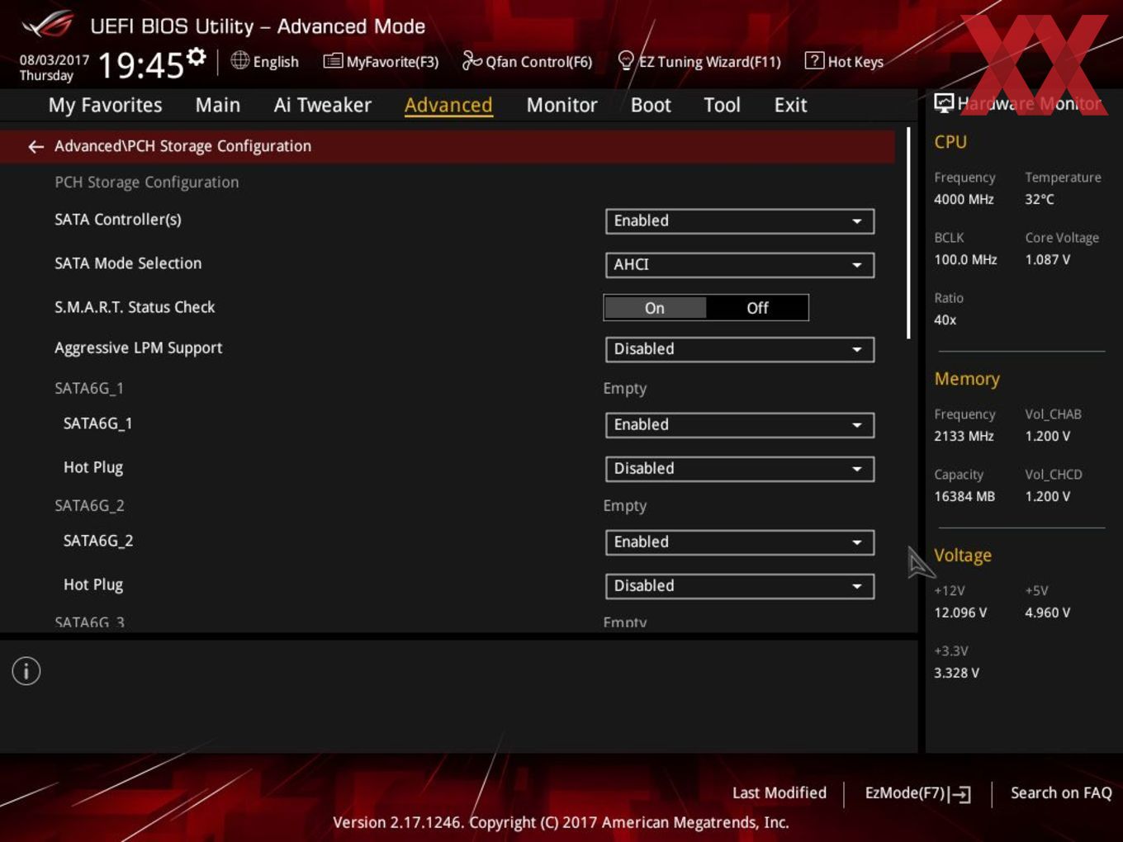Click the 19:45 clock display

[x=141, y=64]
